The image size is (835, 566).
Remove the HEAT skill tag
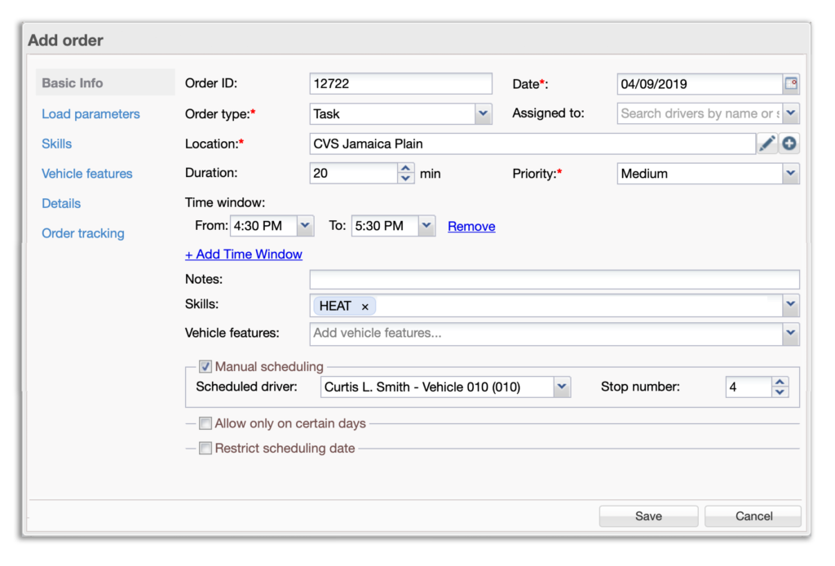[x=364, y=307]
